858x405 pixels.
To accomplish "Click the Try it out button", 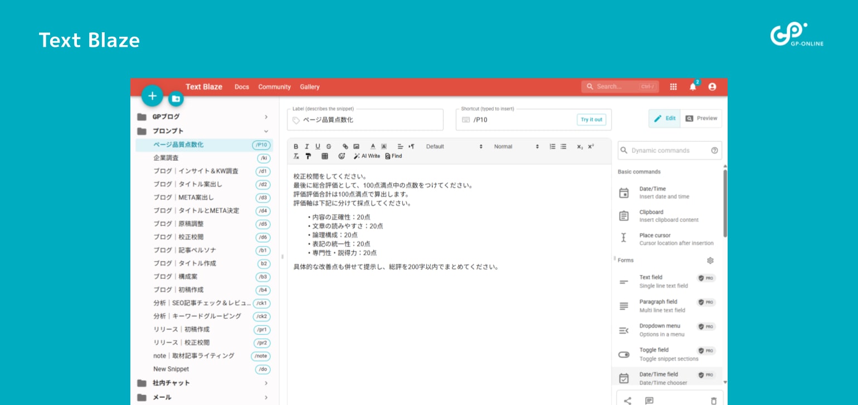I will click(591, 120).
